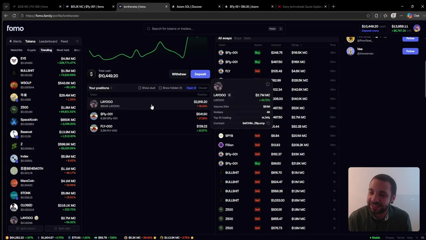Select the Most held filter
This screenshot has height=240, width=426.
point(63,50)
